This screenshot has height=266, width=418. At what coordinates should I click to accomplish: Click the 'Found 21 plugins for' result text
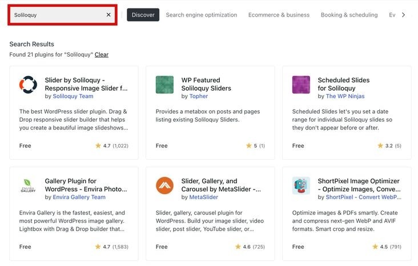[x=51, y=54]
